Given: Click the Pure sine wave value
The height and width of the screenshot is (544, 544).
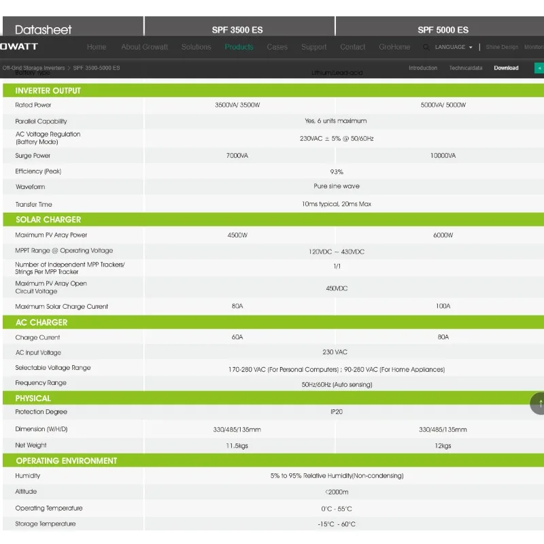Looking at the screenshot, I should click(337, 186).
